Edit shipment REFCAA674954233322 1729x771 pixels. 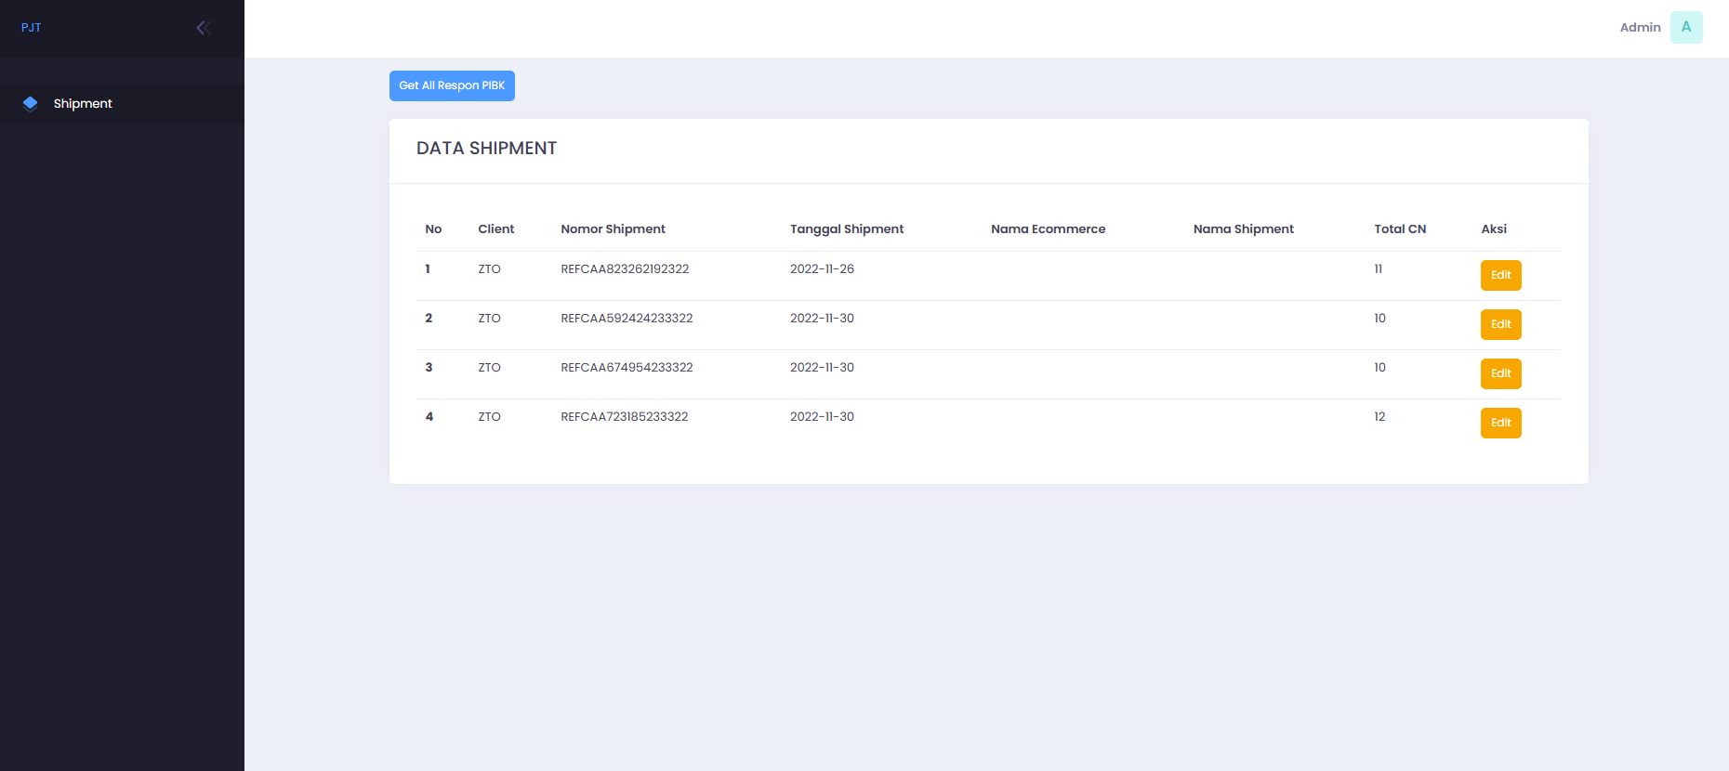tap(1500, 373)
